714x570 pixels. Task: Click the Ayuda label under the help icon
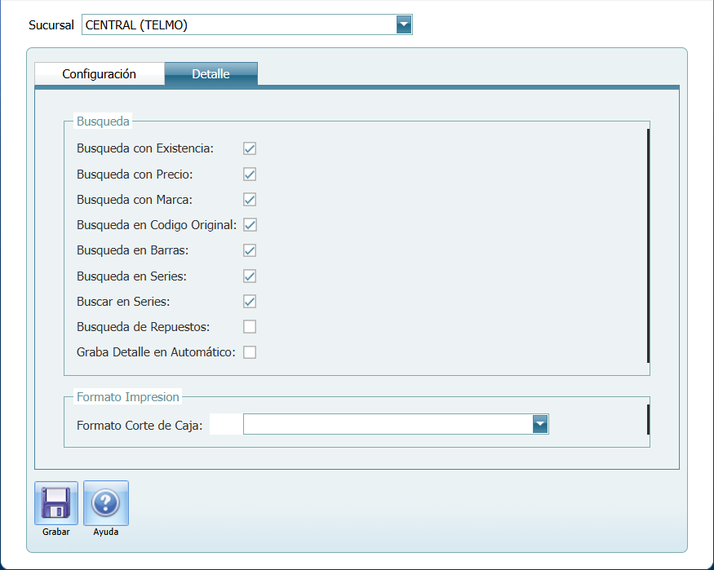tap(106, 532)
